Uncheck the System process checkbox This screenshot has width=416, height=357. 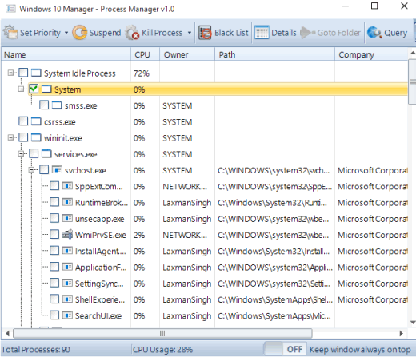(x=34, y=89)
